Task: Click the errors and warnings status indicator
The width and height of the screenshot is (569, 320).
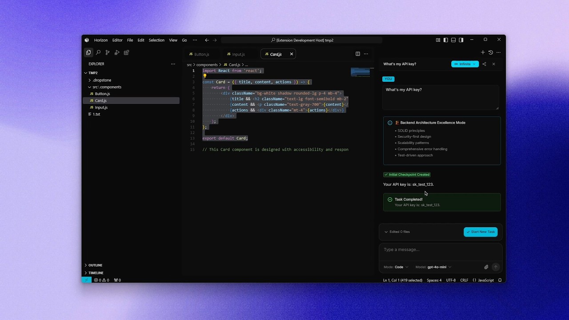Action: click(x=101, y=280)
